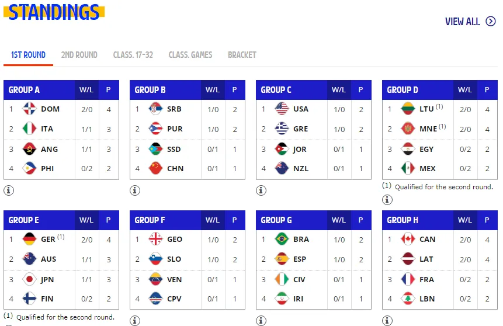Select the USA flag in Group C
The image size is (503, 326).
pos(282,109)
